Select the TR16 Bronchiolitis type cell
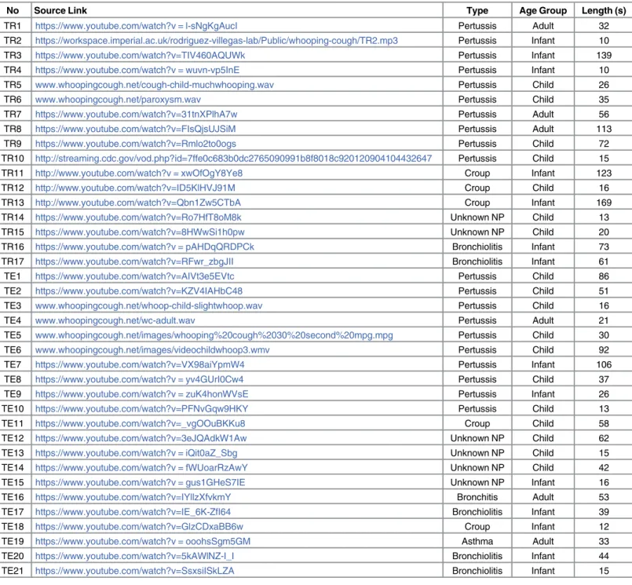632x585 pixels. 477,247
